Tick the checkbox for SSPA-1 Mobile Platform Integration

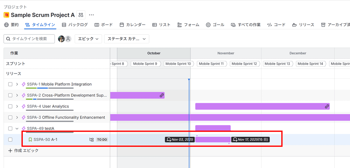click(10, 84)
